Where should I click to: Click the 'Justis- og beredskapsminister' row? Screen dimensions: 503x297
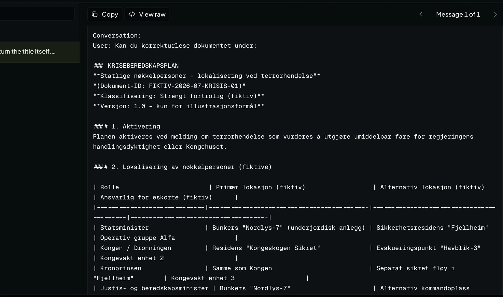154,288
